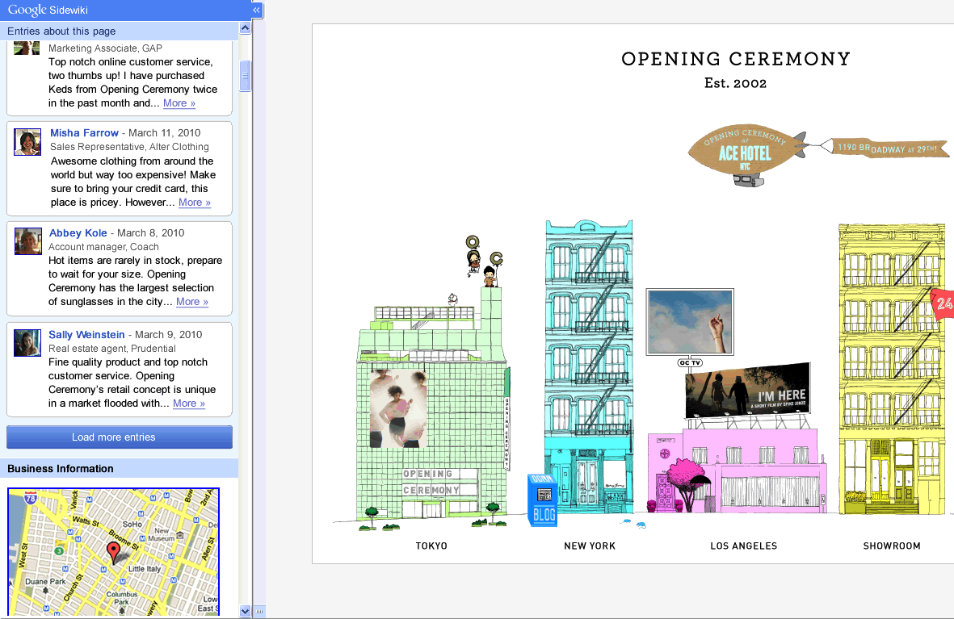Click the LOS ANGELES label
Image resolution: width=954 pixels, height=619 pixels.
743,546
